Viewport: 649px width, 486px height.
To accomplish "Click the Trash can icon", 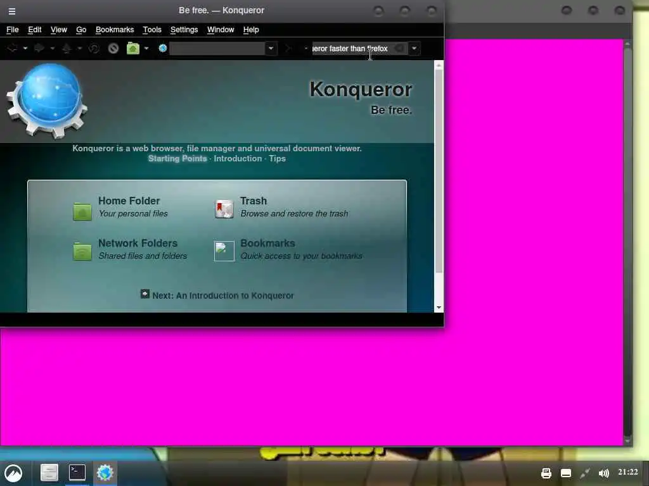I will tap(224, 209).
